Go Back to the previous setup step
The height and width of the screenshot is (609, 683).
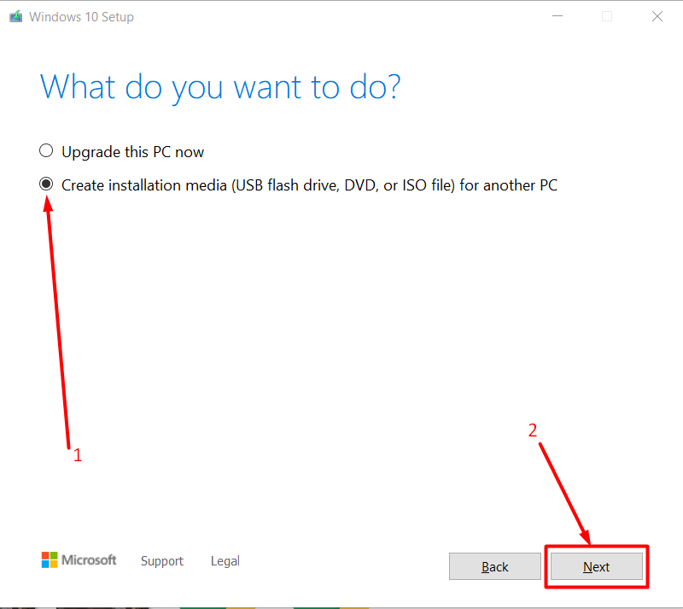[495, 566]
